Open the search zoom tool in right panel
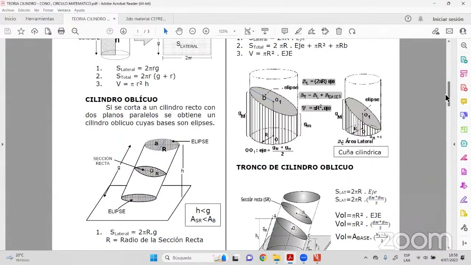Screen dimensions: 471x265 pos(464,45)
